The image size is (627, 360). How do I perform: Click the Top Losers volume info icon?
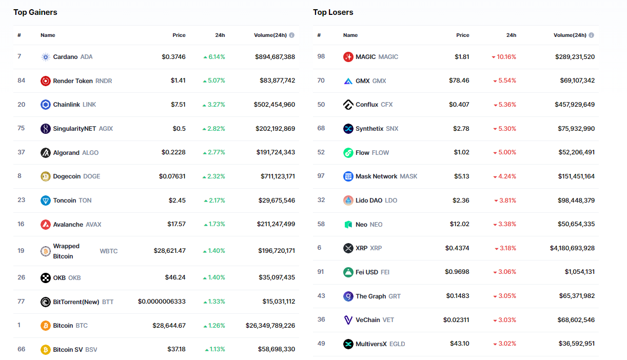click(591, 35)
